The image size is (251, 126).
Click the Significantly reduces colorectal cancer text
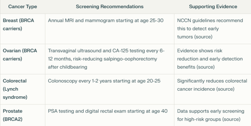pos(212,85)
